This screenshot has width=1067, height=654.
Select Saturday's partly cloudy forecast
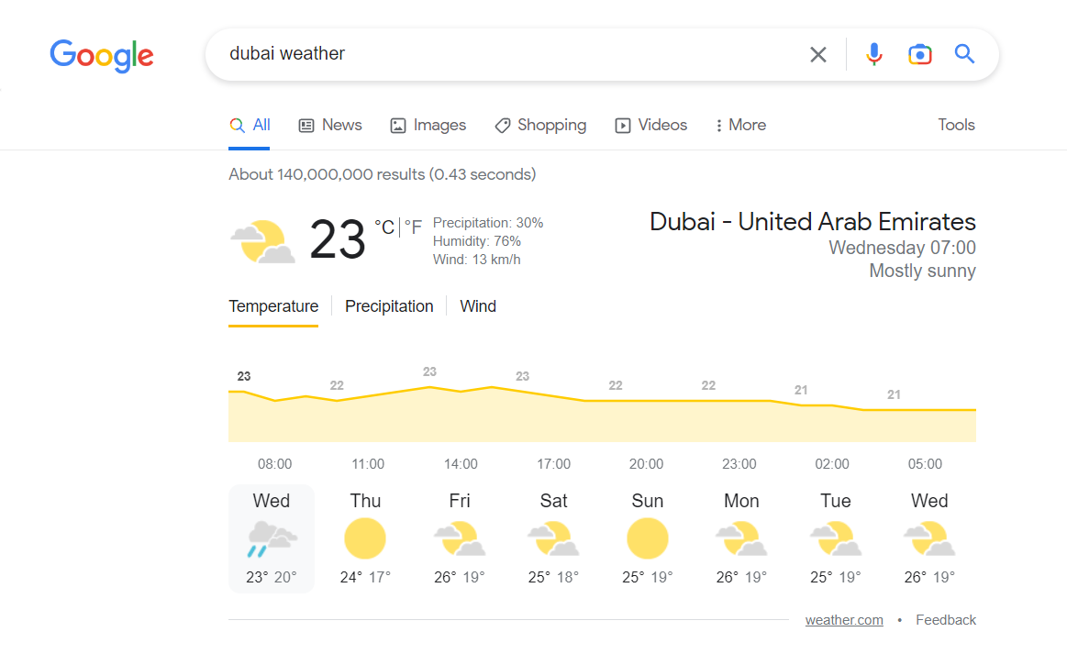click(553, 538)
